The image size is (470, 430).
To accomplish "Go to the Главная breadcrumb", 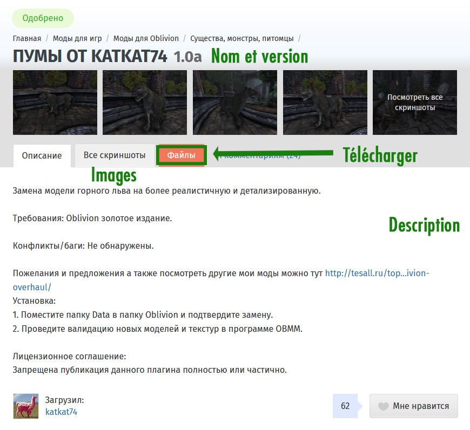I will (27, 38).
